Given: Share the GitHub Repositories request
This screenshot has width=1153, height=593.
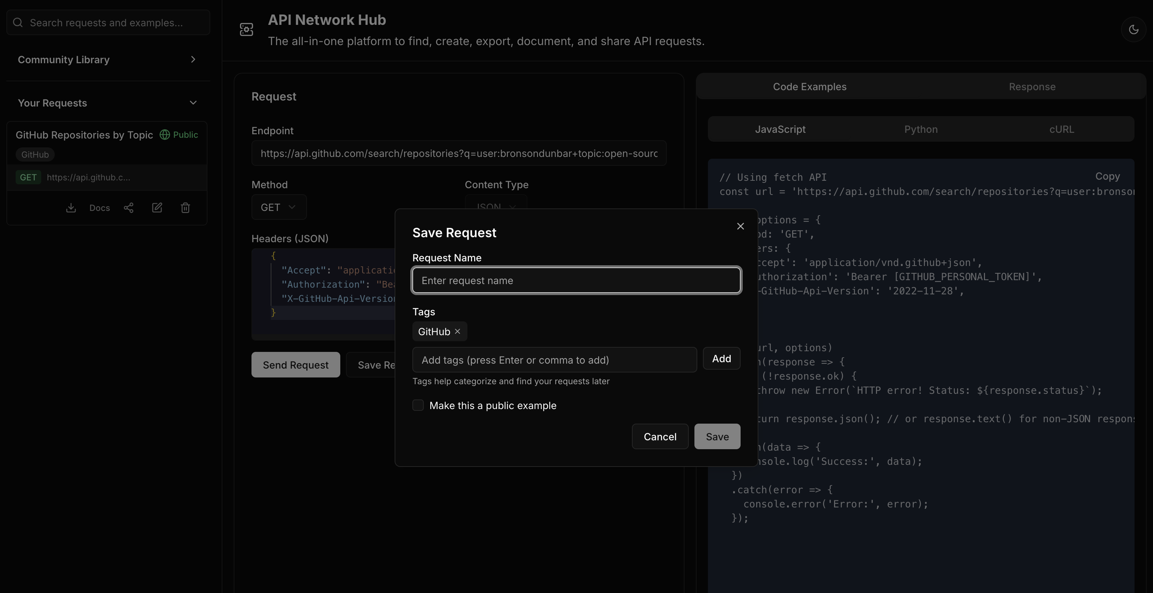Looking at the screenshot, I should tap(129, 208).
